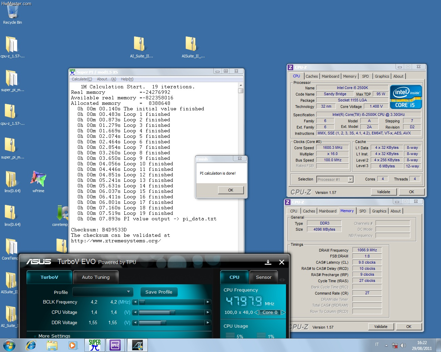Image resolution: width=441 pixels, height=352 pixels.
Task: Open About menu in Super PI
Action: pos(106,79)
